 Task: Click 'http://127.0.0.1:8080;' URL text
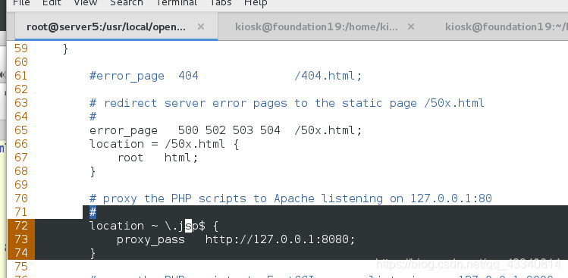coord(281,239)
